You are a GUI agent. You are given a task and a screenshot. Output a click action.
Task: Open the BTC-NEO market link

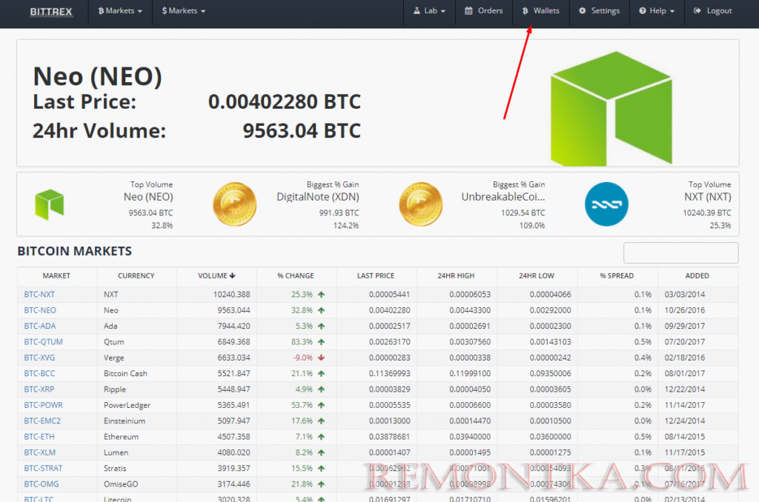40,310
